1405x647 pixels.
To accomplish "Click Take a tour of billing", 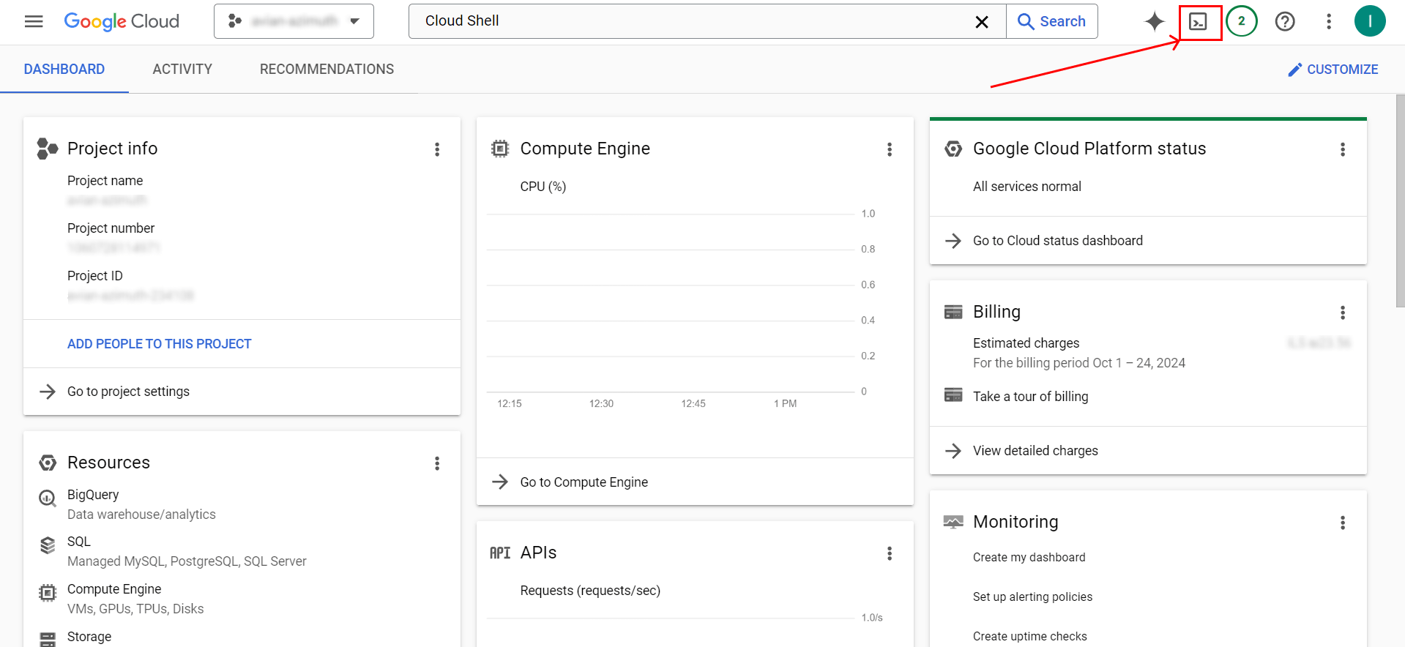I will [1030, 397].
